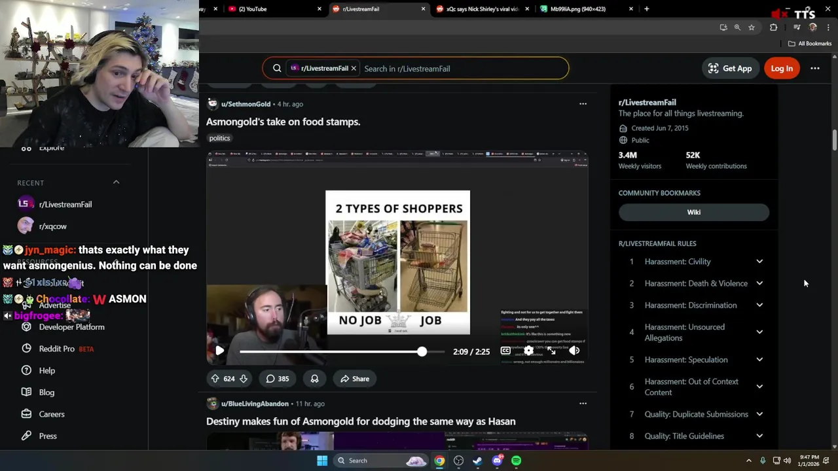Collapse the Recent section in sidebar
Screen dimensions: 838x471
point(116,183)
